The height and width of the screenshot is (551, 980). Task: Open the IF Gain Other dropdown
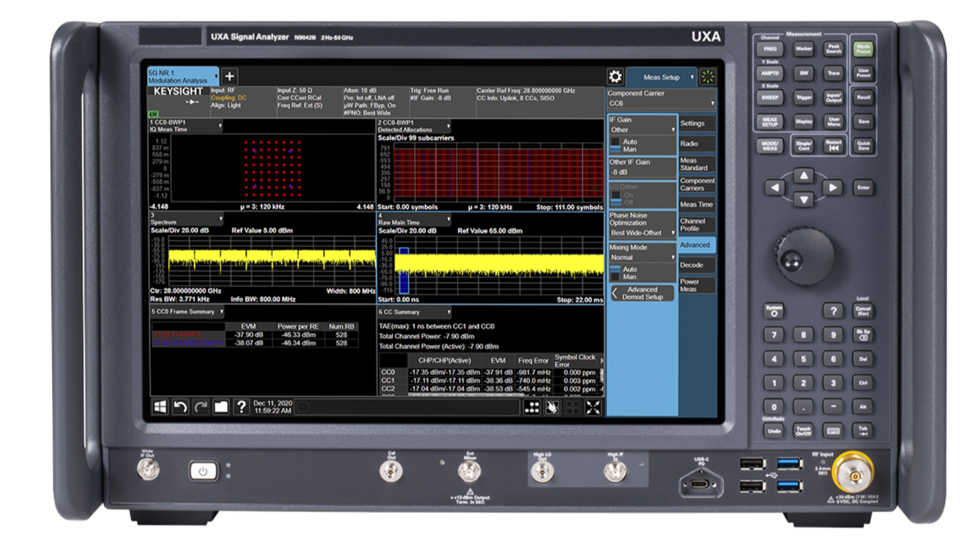[x=642, y=130]
